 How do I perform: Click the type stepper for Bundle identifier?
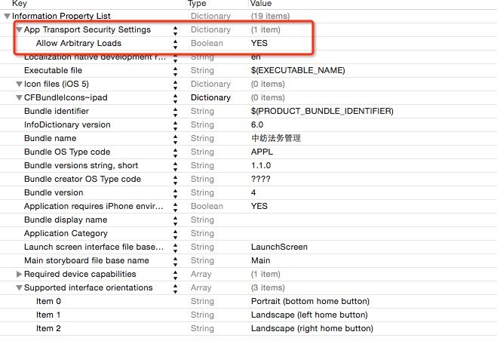pyautogui.click(x=176, y=111)
